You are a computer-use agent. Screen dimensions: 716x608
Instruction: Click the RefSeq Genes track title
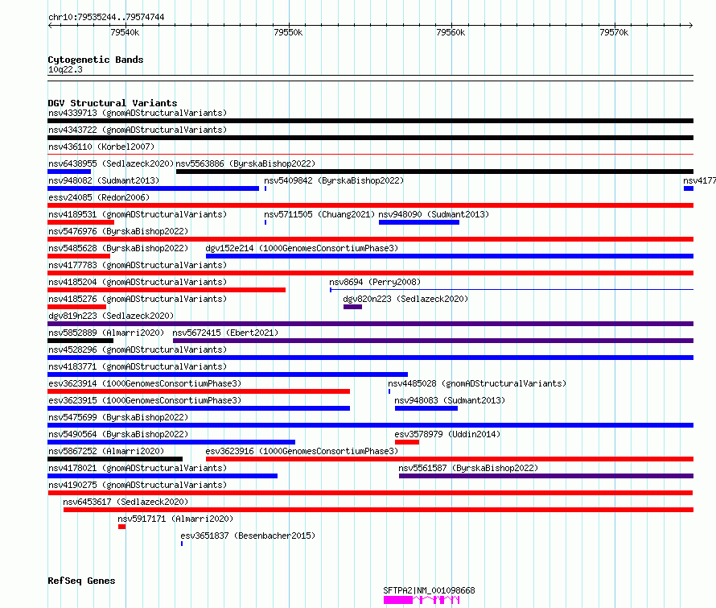pyautogui.click(x=81, y=581)
